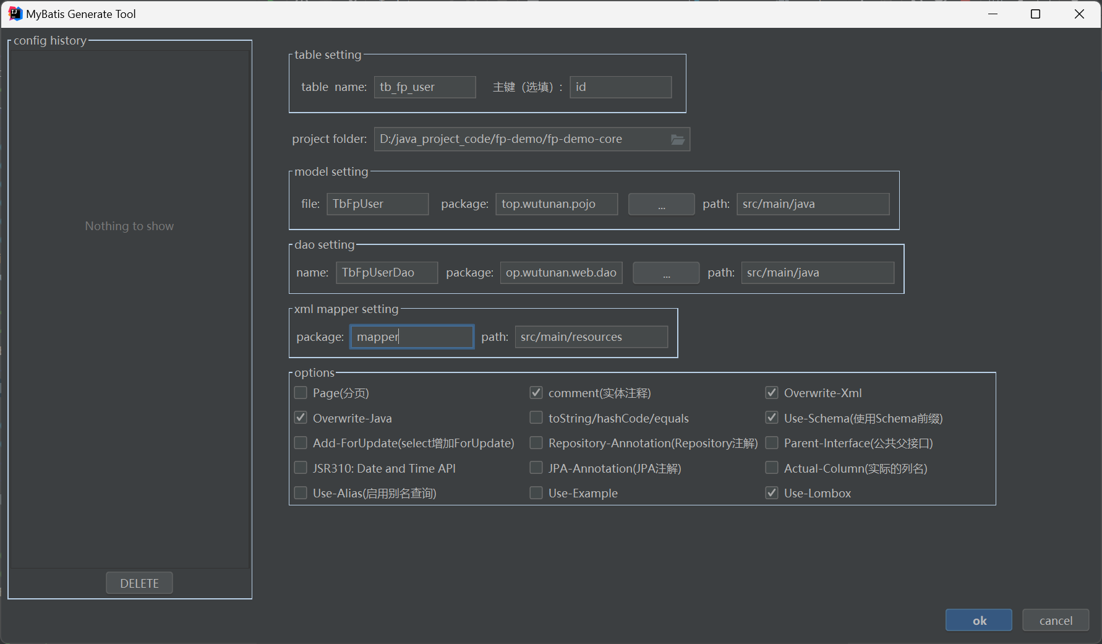1102x644 pixels.
Task: Click the model file name field
Action: 377,204
